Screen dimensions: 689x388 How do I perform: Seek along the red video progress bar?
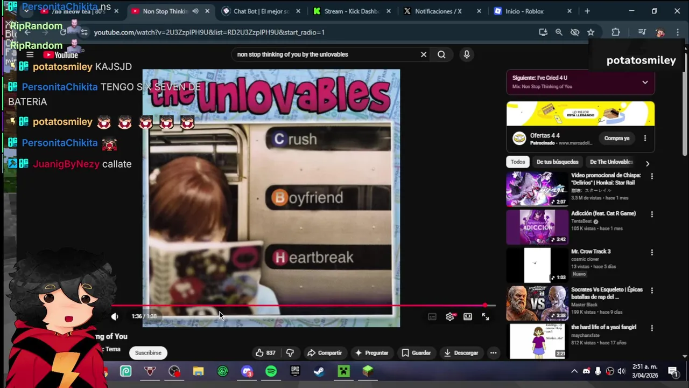pyautogui.click(x=303, y=306)
